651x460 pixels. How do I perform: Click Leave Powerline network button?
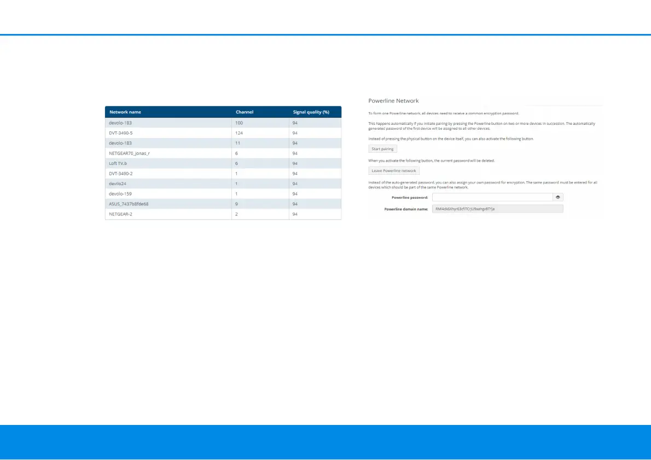point(393,171)
